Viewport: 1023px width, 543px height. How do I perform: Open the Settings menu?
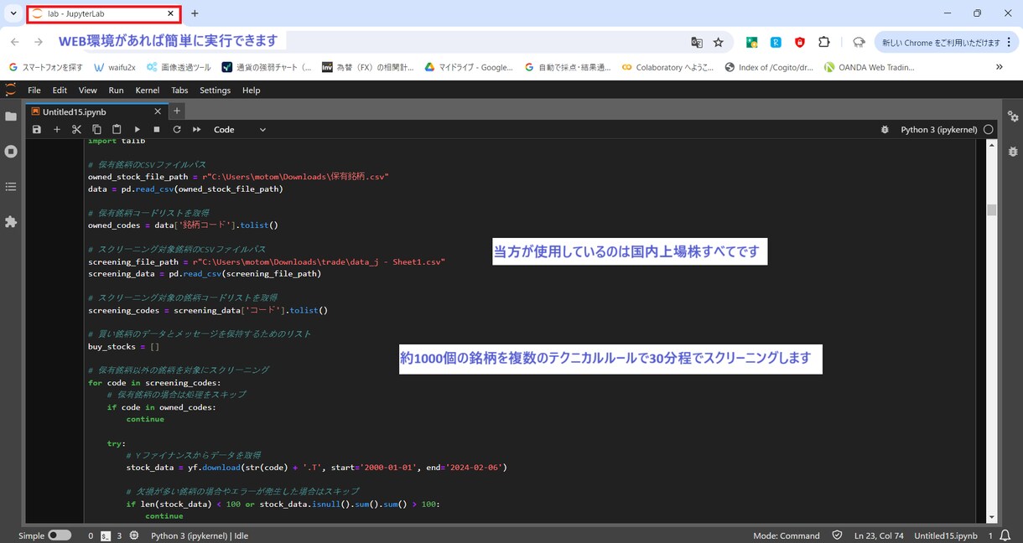(216, 90)
